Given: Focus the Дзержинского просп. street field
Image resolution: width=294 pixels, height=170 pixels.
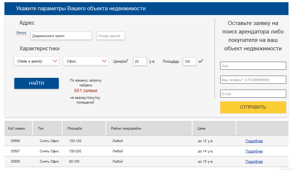Looking at the screenshot, I should click(x=61, y=36).
